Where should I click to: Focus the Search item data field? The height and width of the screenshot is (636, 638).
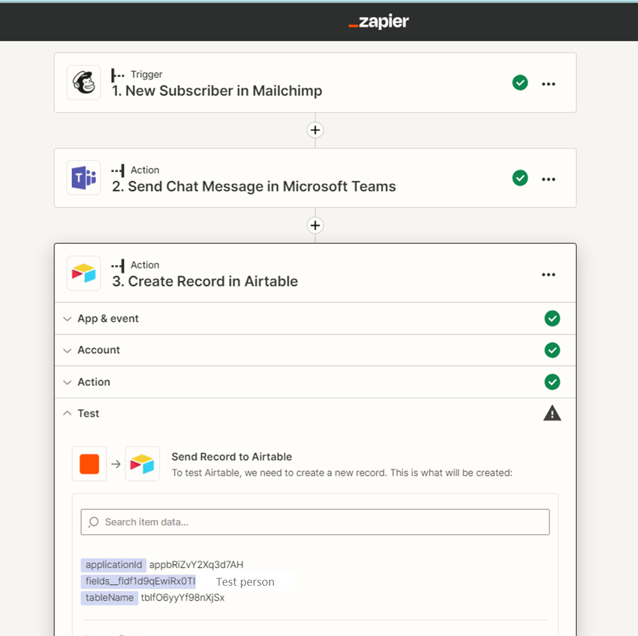315,522
